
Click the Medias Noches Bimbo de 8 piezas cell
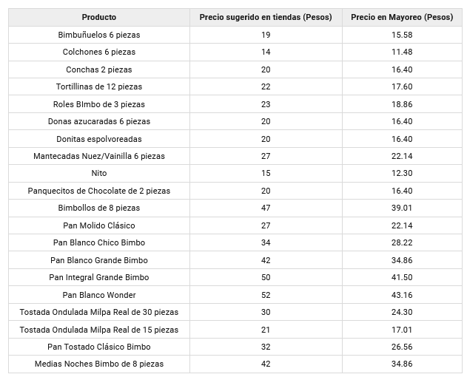click(99, 364)
